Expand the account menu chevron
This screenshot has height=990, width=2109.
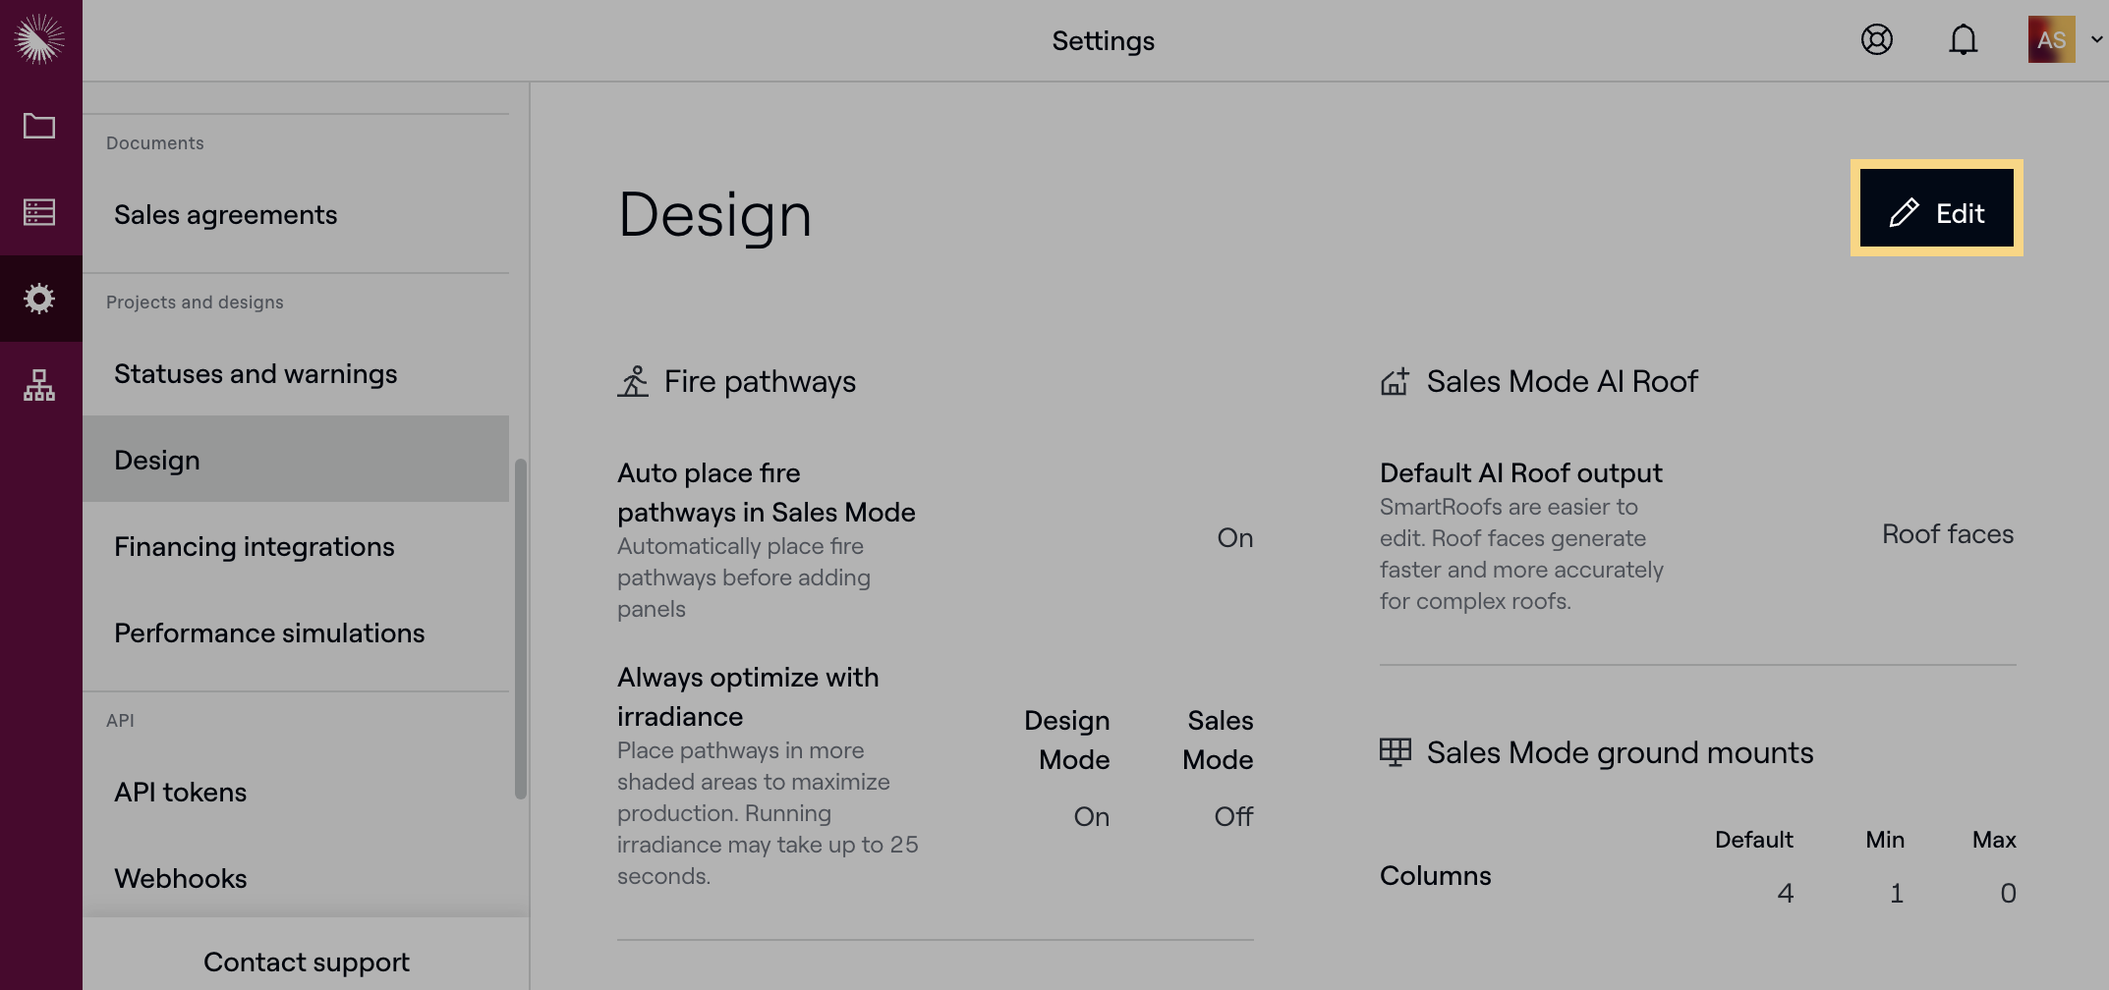tap(2096, 39)
